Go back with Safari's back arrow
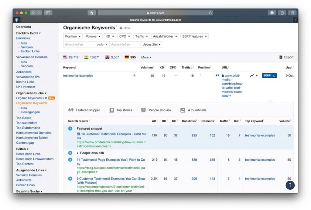The image size is (311, 210). (33, 13)
